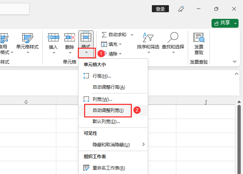Click the Insert cells icon
Viewport: 243px width, 174px height.
[x=53, y=38]
